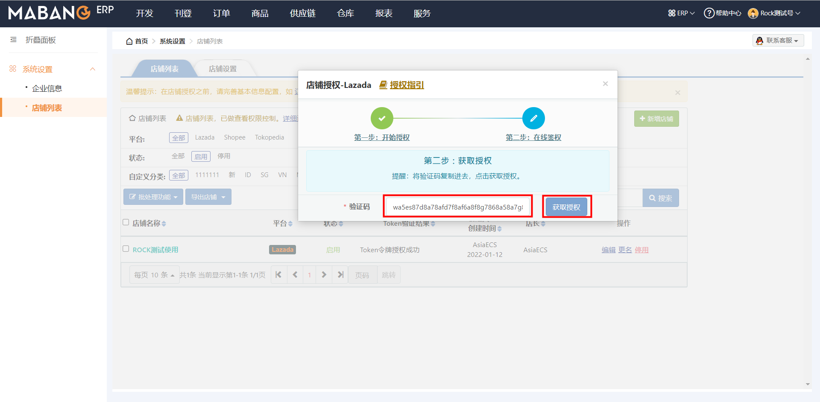The height and width of the screenshot is (402, 820).
Task: Go to first page icon in pagination
Action: pos(278,275)
